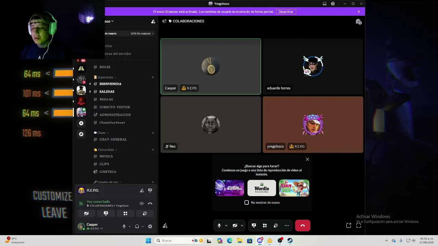Deafen audio with the headphones icon

(137, 227)
